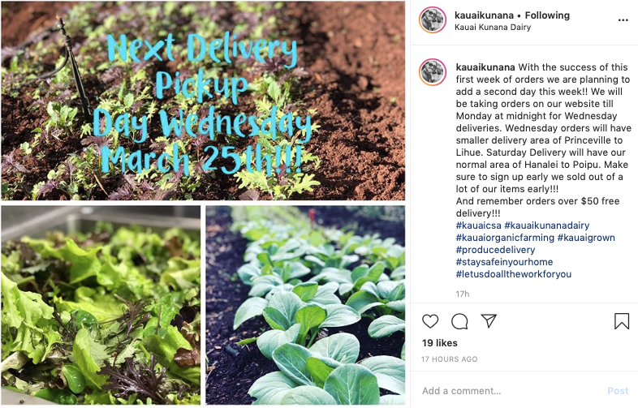Click the Post comment button

tap(618, 391)
